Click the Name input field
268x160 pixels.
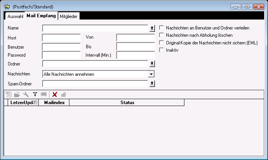[x=95, y=28]
